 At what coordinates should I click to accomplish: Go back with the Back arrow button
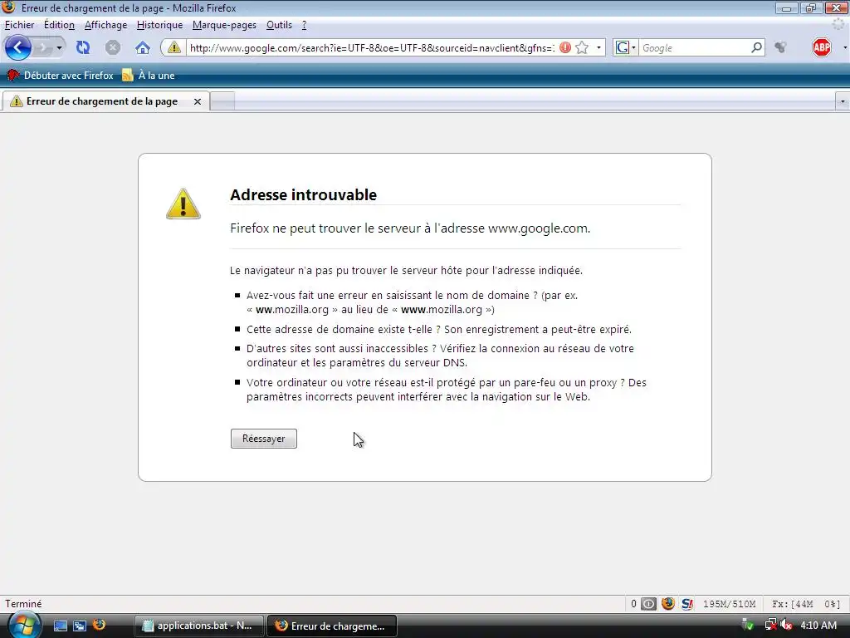[18, 47]
